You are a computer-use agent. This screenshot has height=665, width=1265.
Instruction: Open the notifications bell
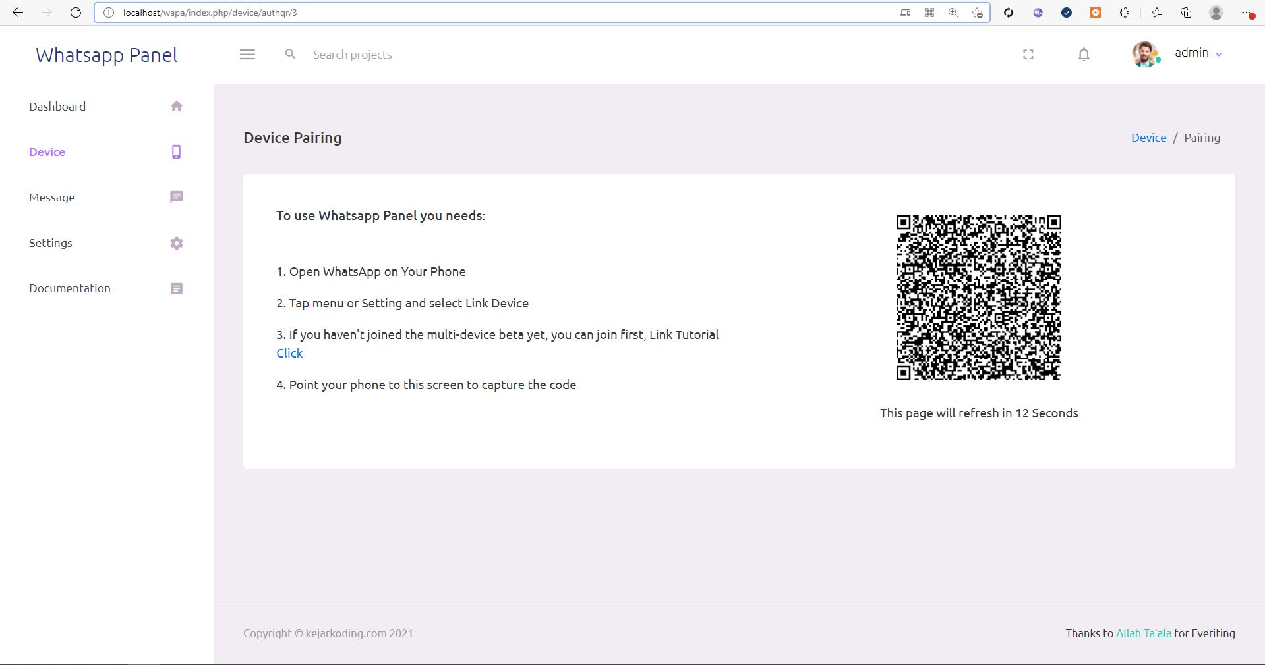pos(1084,55)
